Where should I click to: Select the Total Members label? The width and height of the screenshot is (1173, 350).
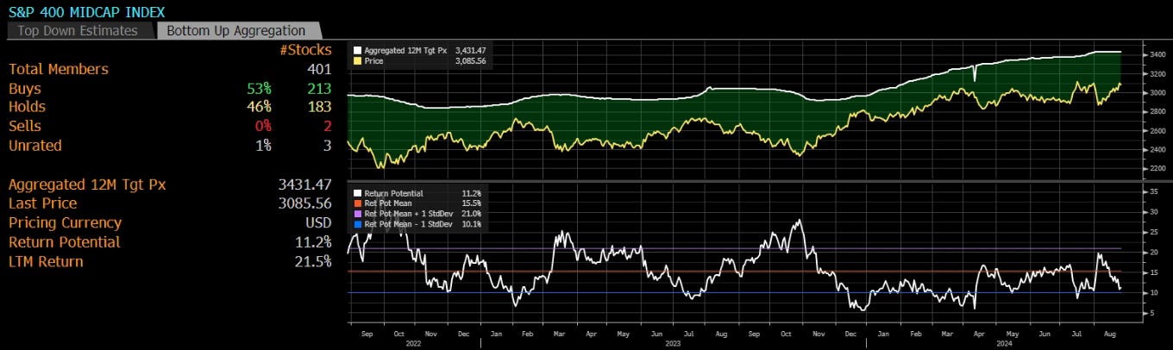[x=59, y=69]
